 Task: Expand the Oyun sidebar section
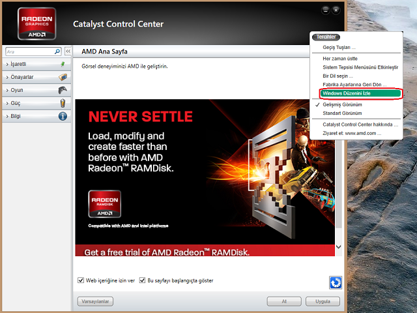pyautogui.click(x=36, y=90)
